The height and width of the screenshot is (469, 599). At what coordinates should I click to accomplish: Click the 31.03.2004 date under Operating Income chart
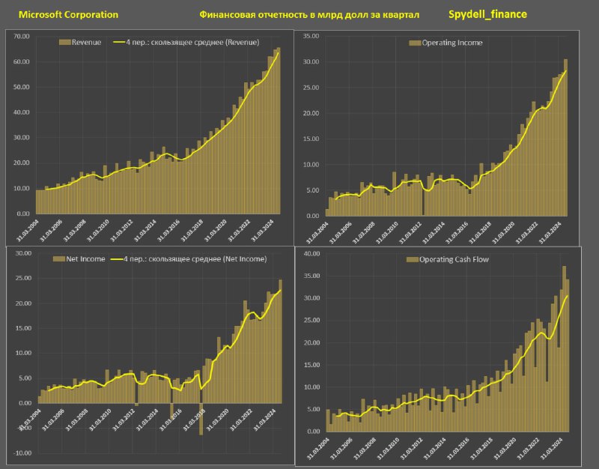click(x=317, y=233)
